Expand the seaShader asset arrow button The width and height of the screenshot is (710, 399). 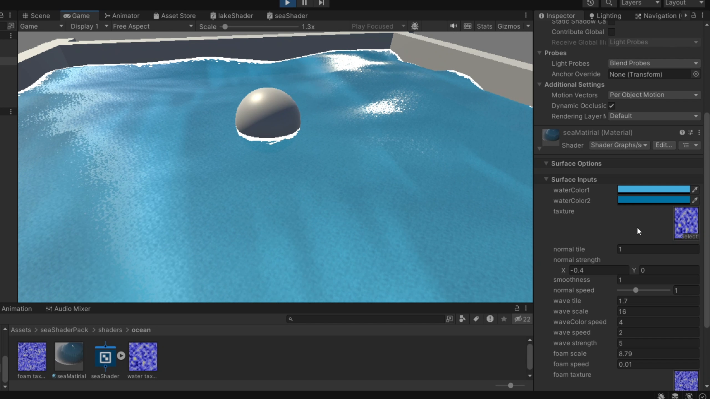click(x=121, y=355)
